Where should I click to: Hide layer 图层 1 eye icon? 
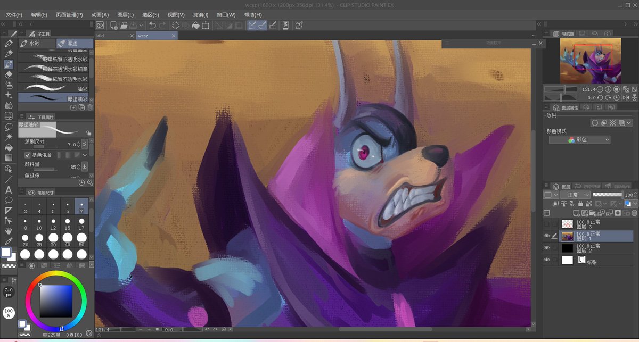[547, 236]
